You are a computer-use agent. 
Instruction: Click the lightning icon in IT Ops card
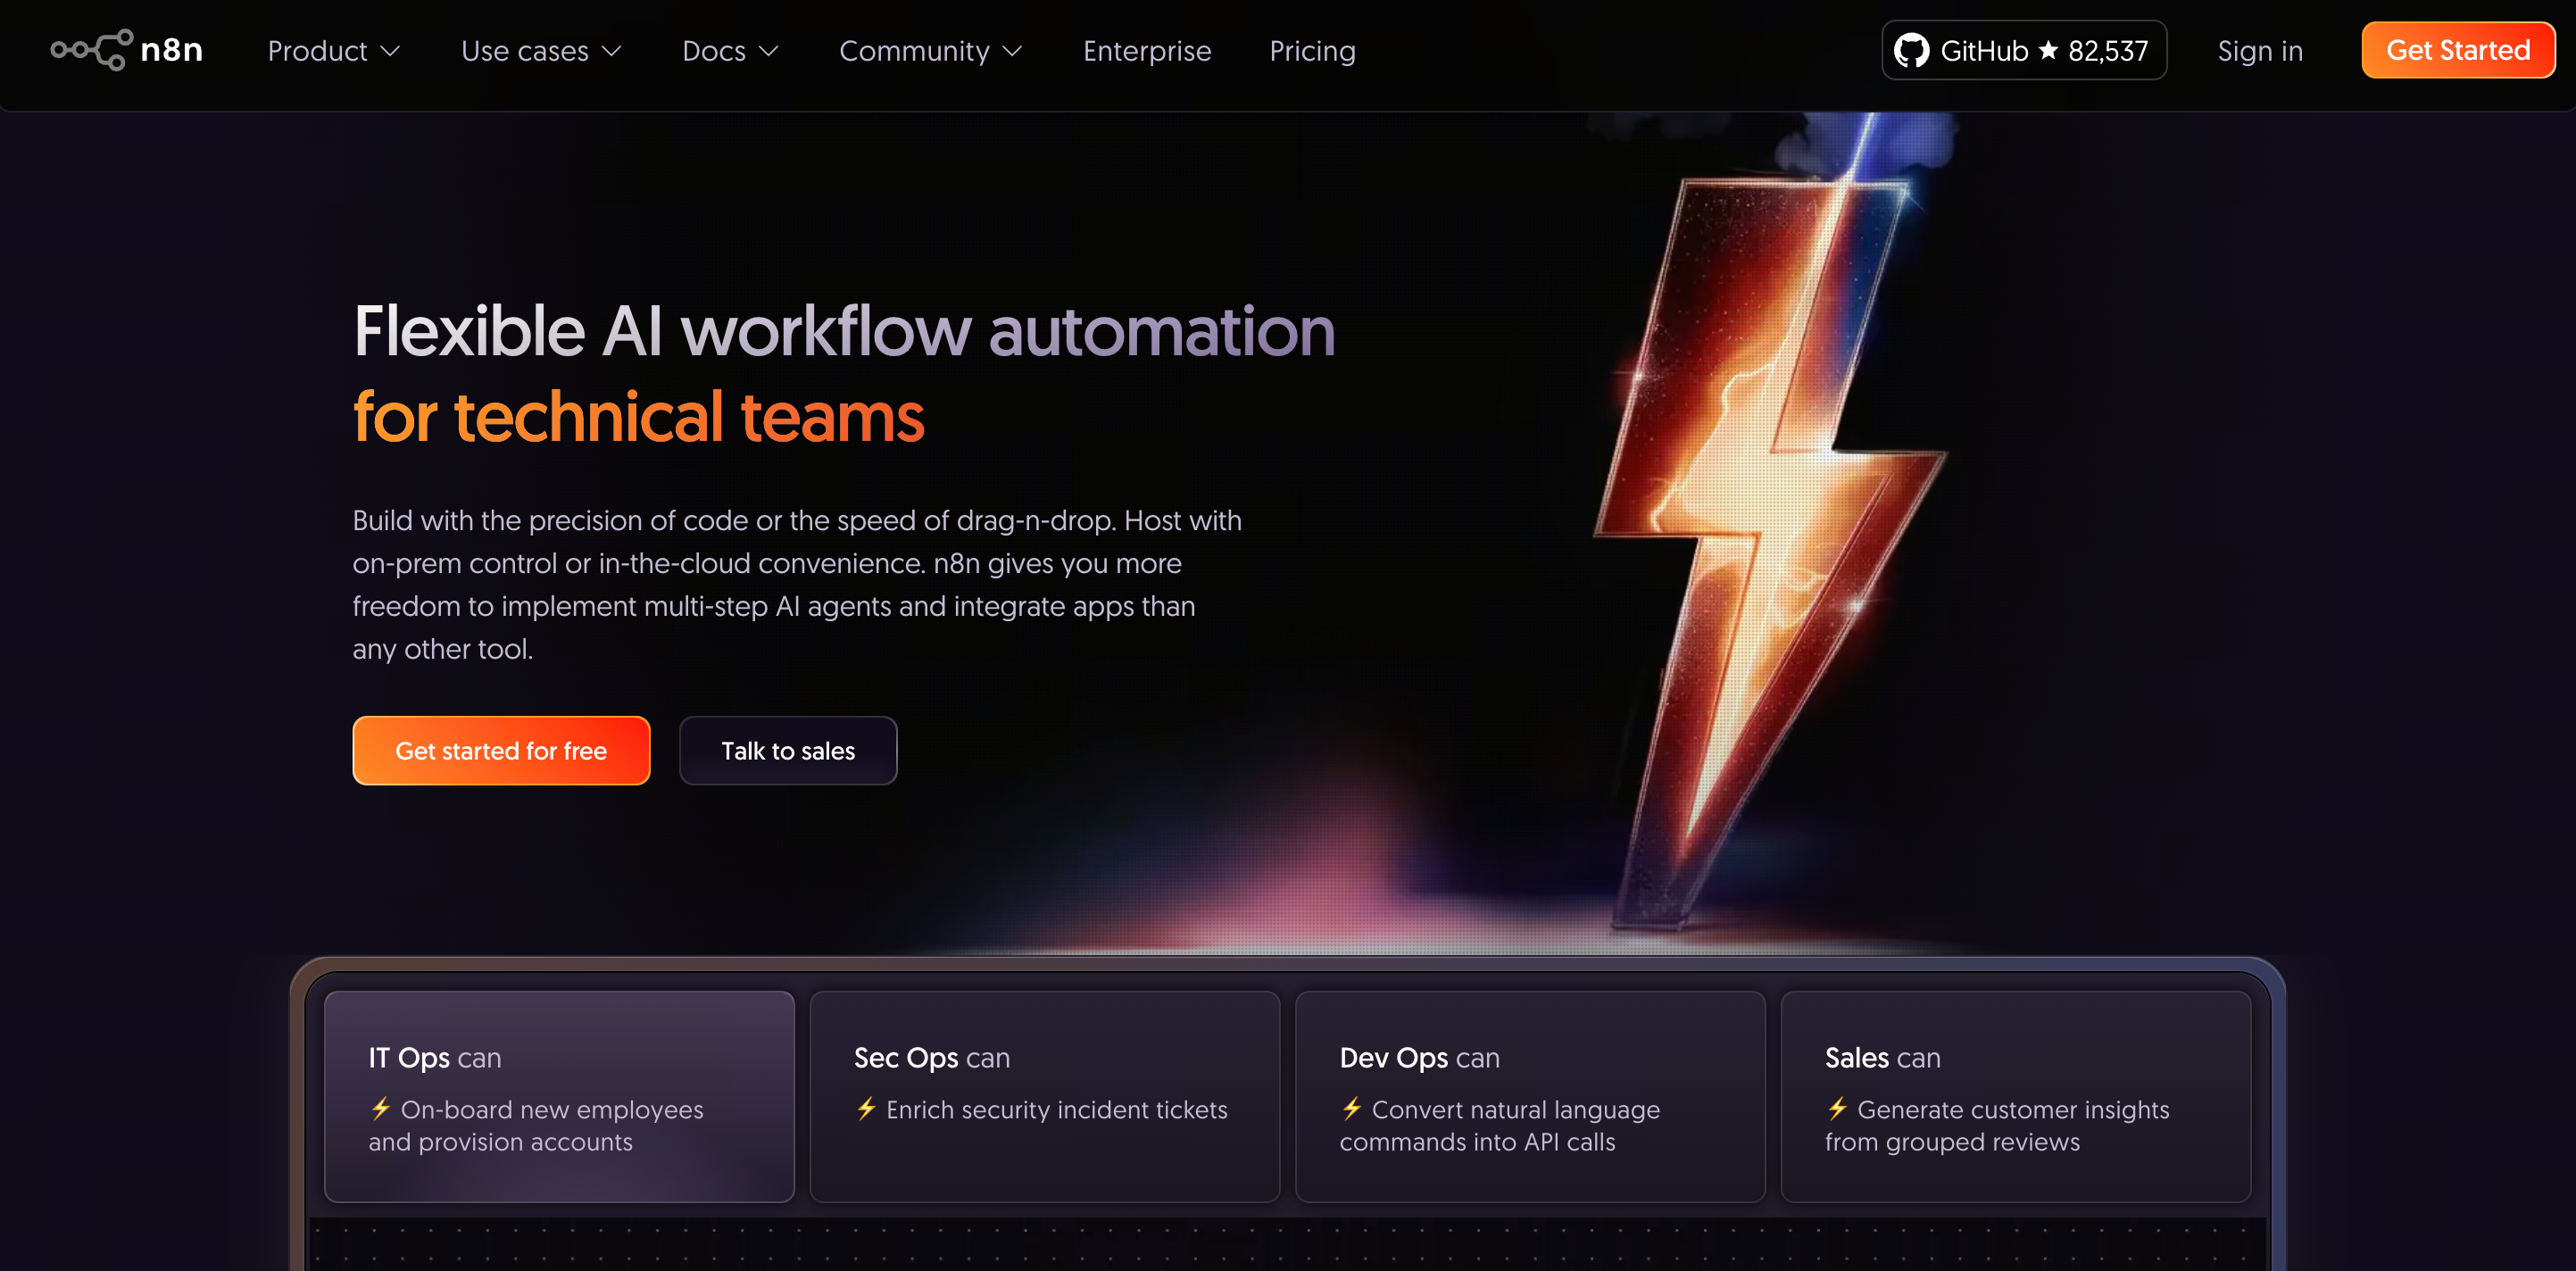(x=381, y=1108)
